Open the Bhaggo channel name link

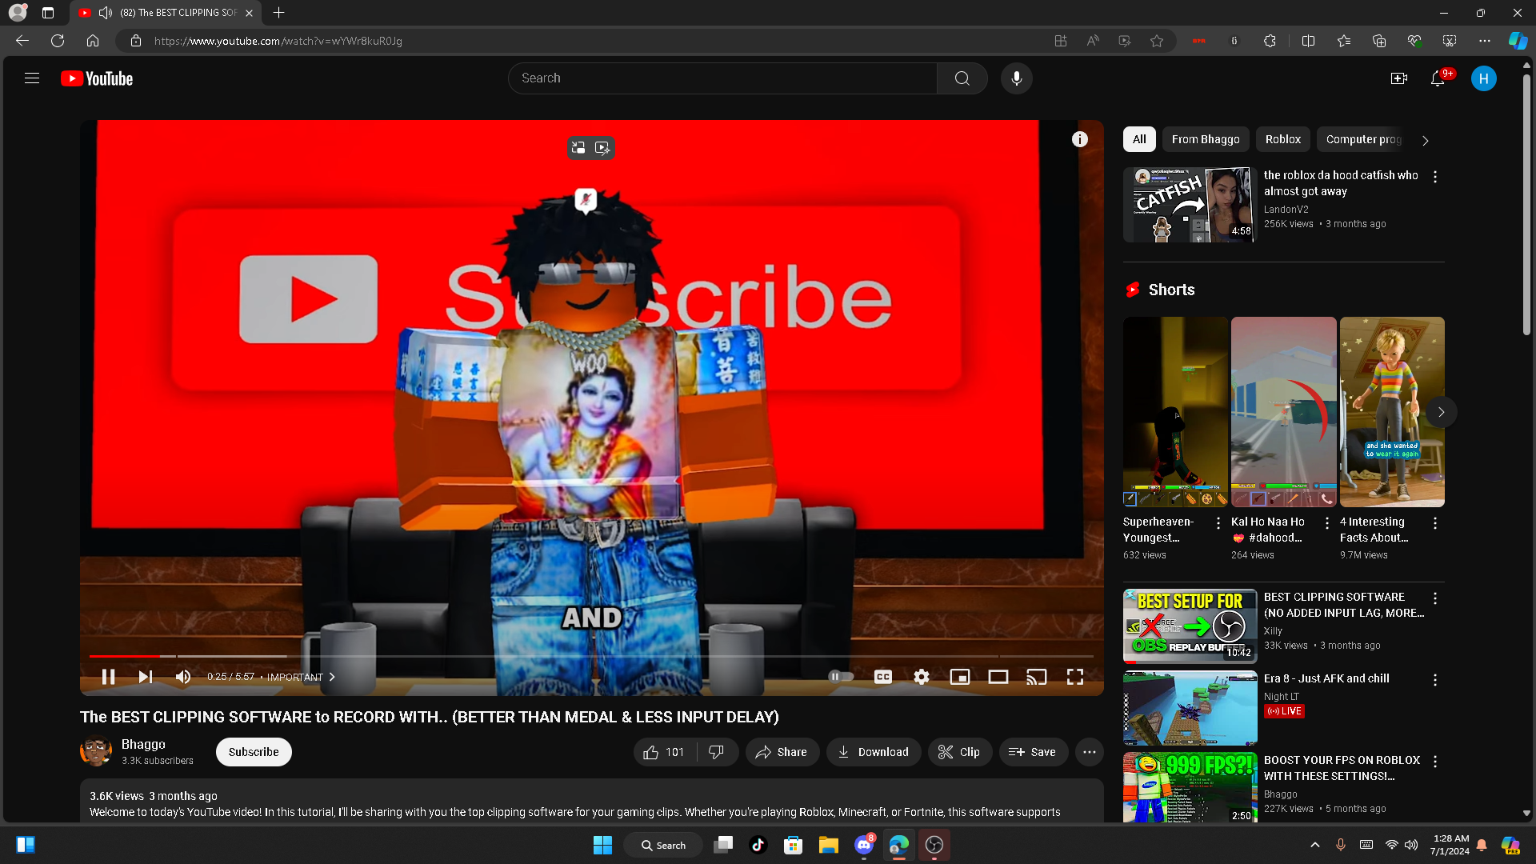[x=143, y=744]
